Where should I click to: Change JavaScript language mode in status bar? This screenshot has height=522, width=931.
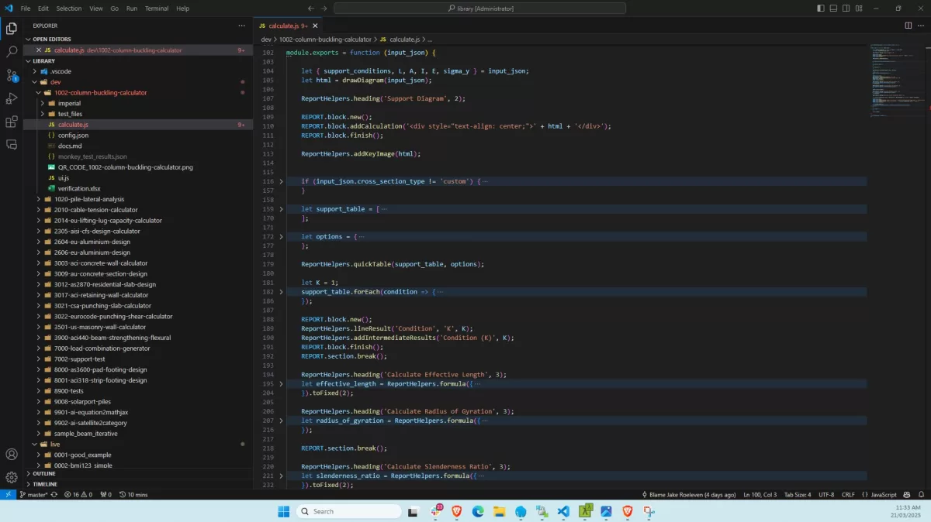884,494
